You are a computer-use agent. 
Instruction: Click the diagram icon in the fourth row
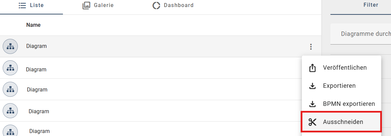click(x=10, y=111)
